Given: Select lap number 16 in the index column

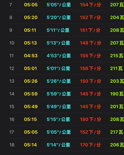Looking at the screenshot, I should [x=12, y=119].
